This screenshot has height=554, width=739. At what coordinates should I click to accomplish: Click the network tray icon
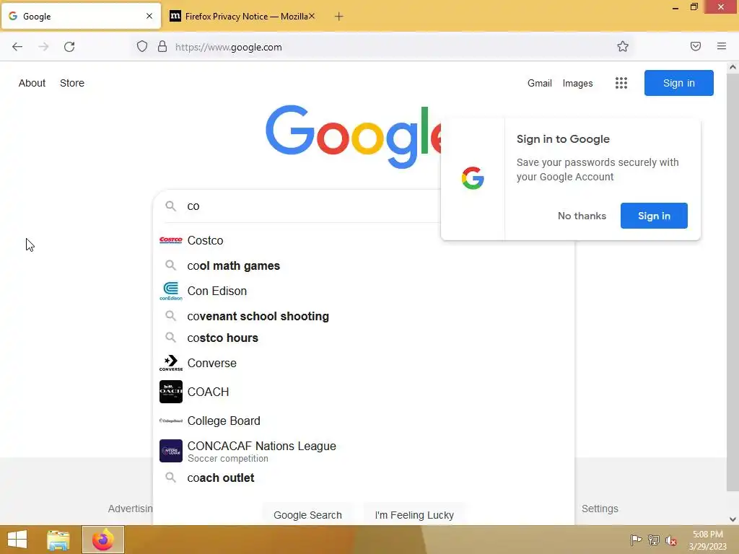[653, 540]
